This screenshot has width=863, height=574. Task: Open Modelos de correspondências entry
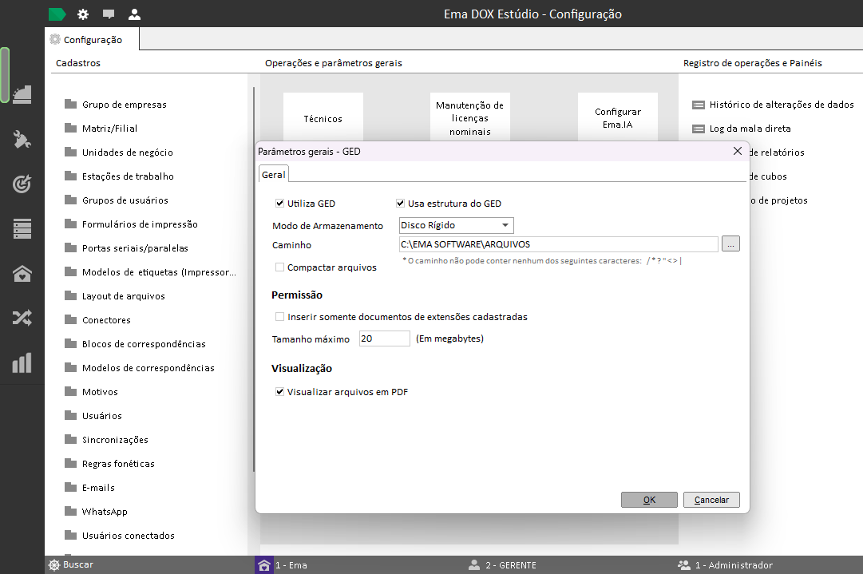click(148, 367)
